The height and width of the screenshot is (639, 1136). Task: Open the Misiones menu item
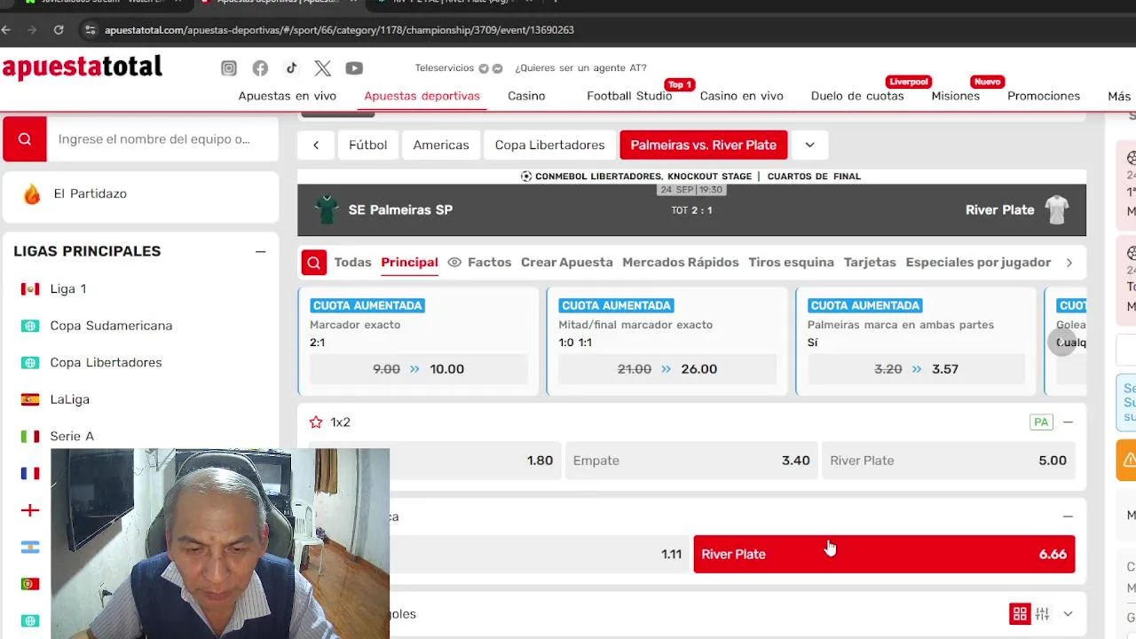(956, 96)
